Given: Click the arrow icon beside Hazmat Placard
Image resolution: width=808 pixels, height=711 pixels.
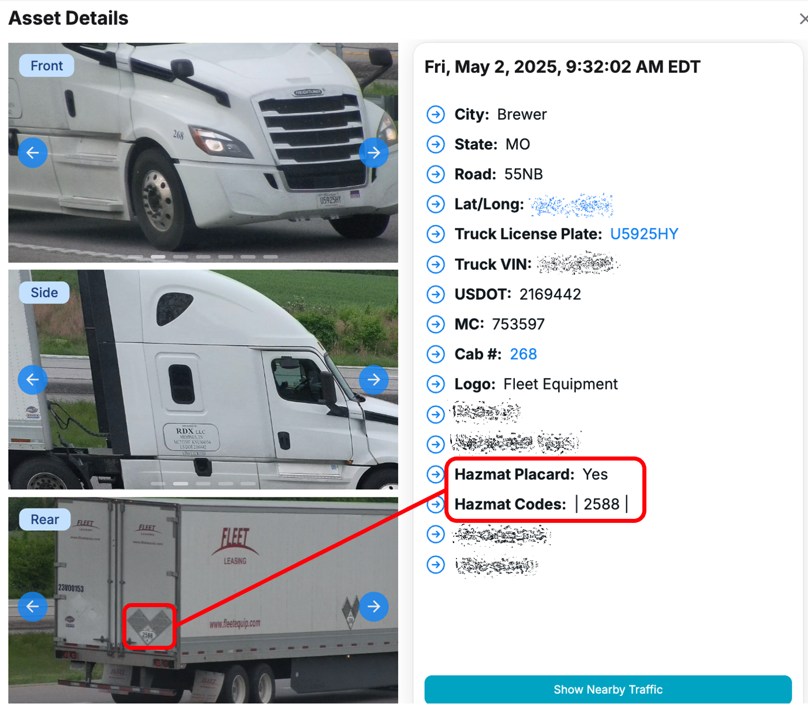Looking at the screenshot, I should coord(436,474).
